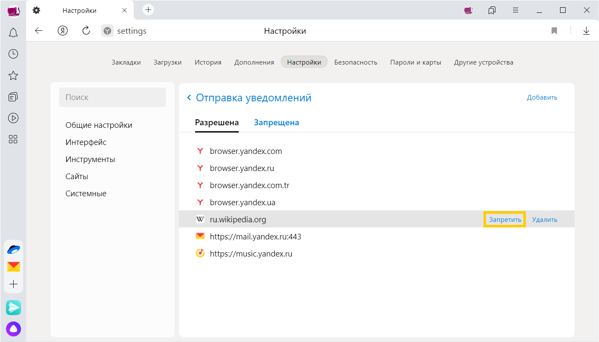Viewport: 599px width, 342px height.
Task: Launch Alice voice assistant icon
Action: coord(13,329)
